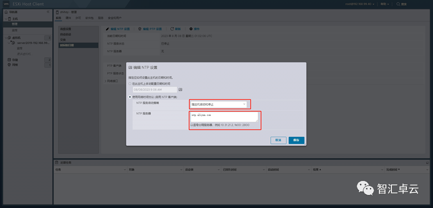Image resolution: width=433 pixels, height=208 pixels.
Task: Collapse the Virtual Machines tree node
Action: tap(6, 38)
